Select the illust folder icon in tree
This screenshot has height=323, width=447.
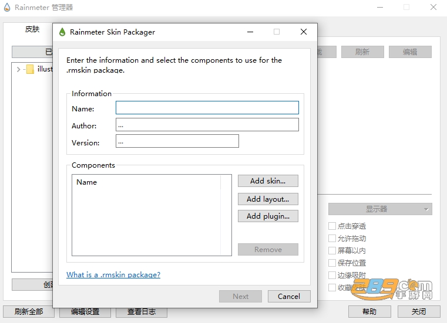(x=30, y=69)
